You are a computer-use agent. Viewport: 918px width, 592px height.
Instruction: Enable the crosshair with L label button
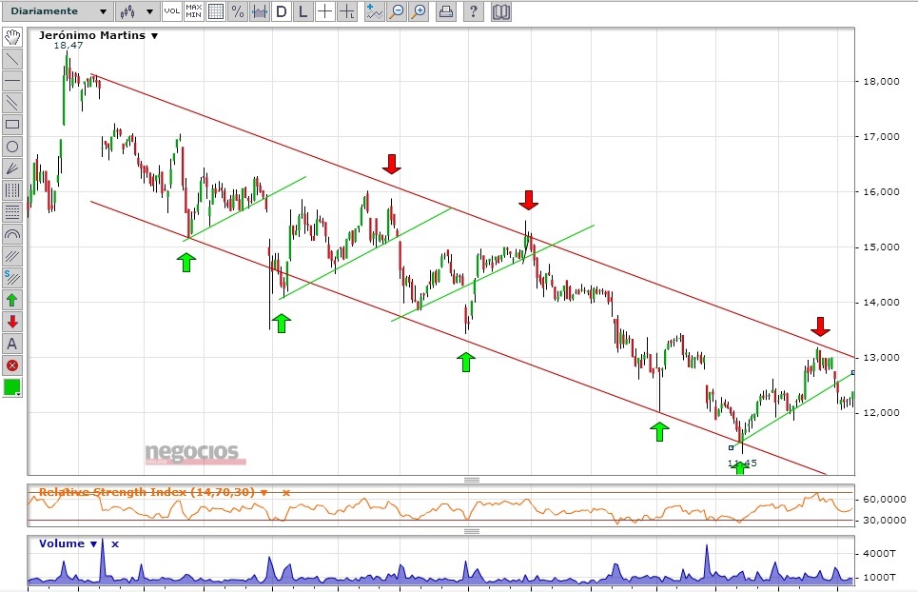(x=347, y=11)
